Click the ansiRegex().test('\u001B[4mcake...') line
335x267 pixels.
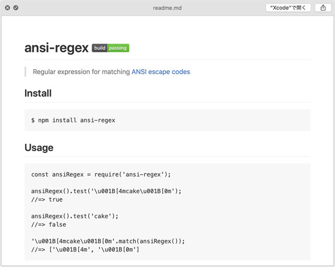click(x=106, y=191)
